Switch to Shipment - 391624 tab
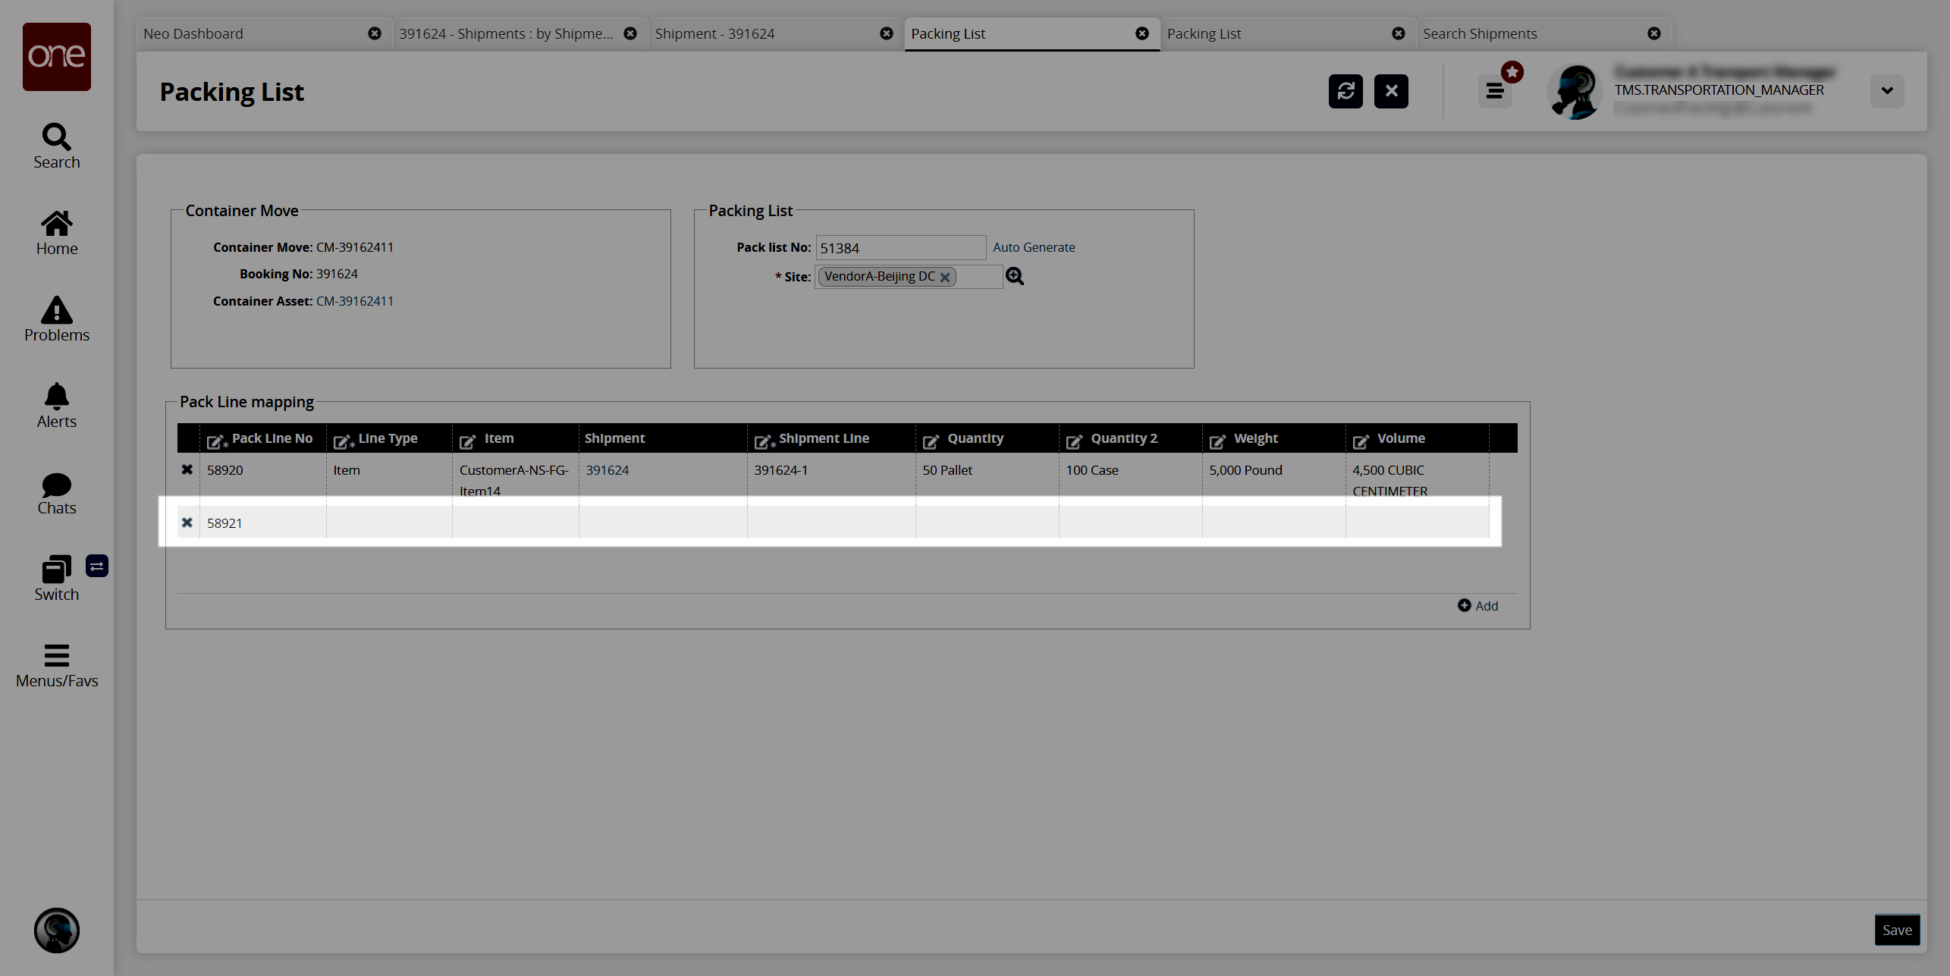Screen dimensions: 1950x976 coord(714,34)
